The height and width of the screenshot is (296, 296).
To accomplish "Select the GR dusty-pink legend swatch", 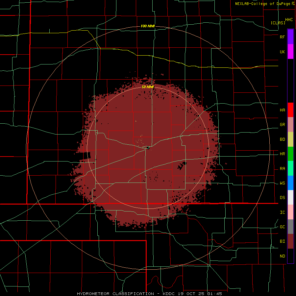I will click(x=290, y=125).
